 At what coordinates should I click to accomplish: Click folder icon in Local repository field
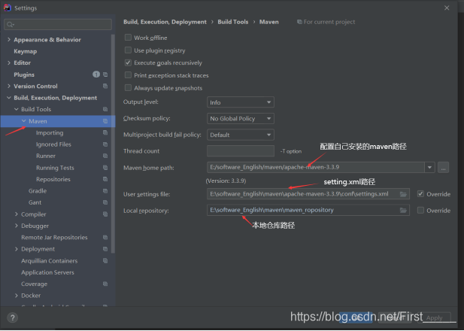point(403,210)
